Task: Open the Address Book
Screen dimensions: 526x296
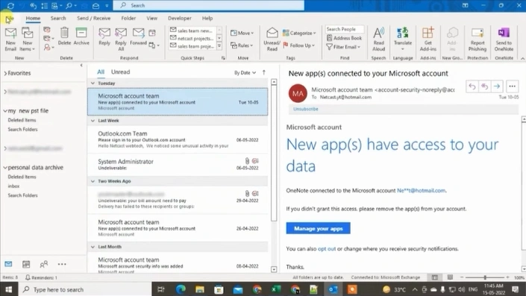Action: 344,38
